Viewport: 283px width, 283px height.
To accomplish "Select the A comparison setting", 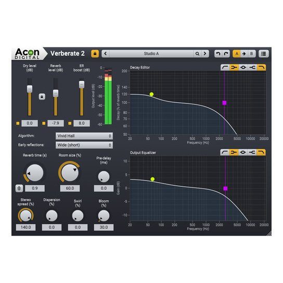I will pyautogui.click(x=237, y=54).
